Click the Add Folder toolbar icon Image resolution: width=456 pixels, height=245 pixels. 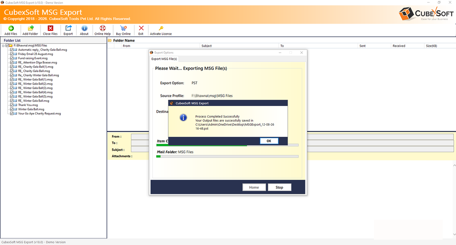(31, 28)
